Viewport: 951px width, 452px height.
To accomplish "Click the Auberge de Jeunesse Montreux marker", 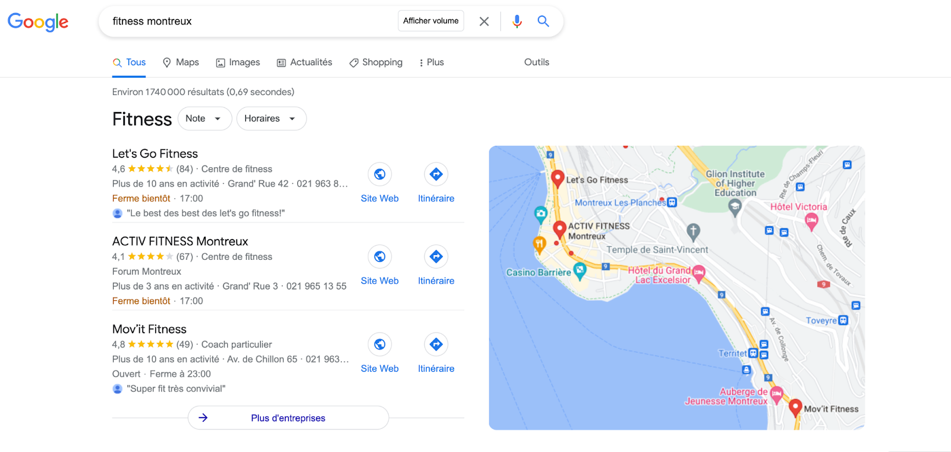I will tap(776, 394).
